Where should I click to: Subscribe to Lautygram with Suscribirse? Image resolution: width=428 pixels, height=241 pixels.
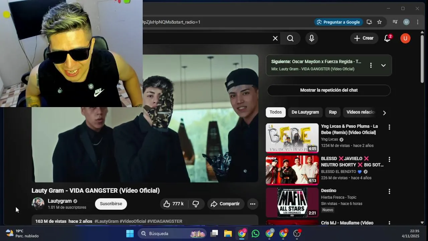coord(111,204)
